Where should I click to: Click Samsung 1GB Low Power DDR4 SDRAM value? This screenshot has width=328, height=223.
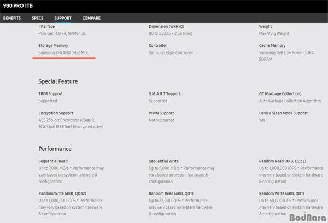(286, 56)
